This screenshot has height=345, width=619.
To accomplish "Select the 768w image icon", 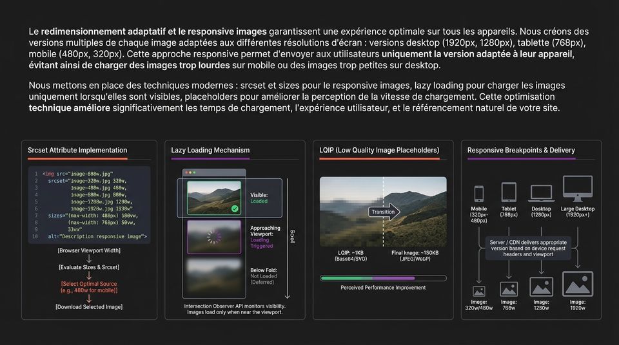I will coord(509,289).
